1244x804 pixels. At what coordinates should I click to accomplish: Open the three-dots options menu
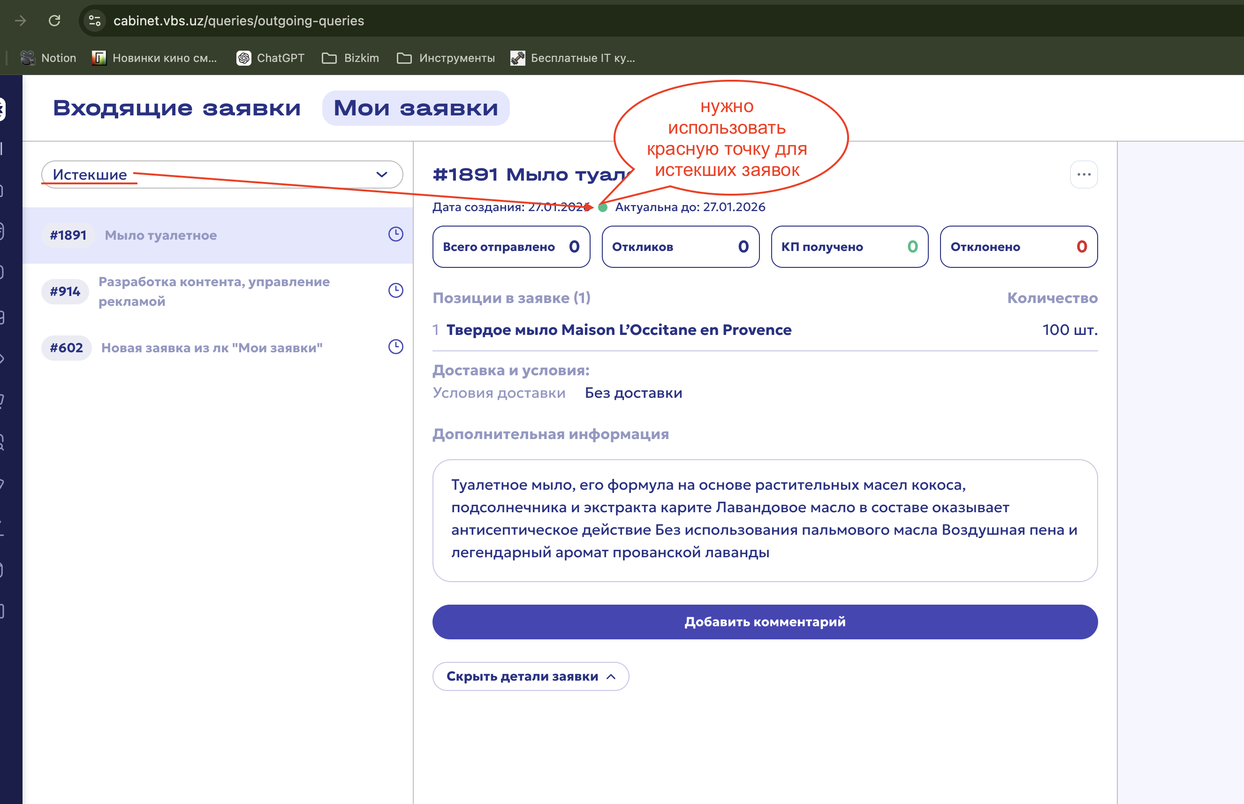pyautogui.click(x=1083, y=174)
